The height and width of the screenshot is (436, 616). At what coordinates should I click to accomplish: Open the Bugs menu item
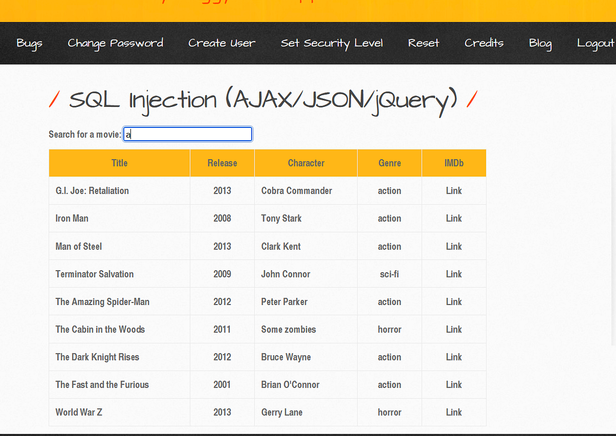(x=29, y=43)
